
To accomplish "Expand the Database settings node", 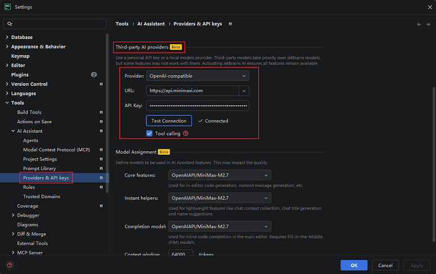I will pyautogui.click(x=7, y=37).
